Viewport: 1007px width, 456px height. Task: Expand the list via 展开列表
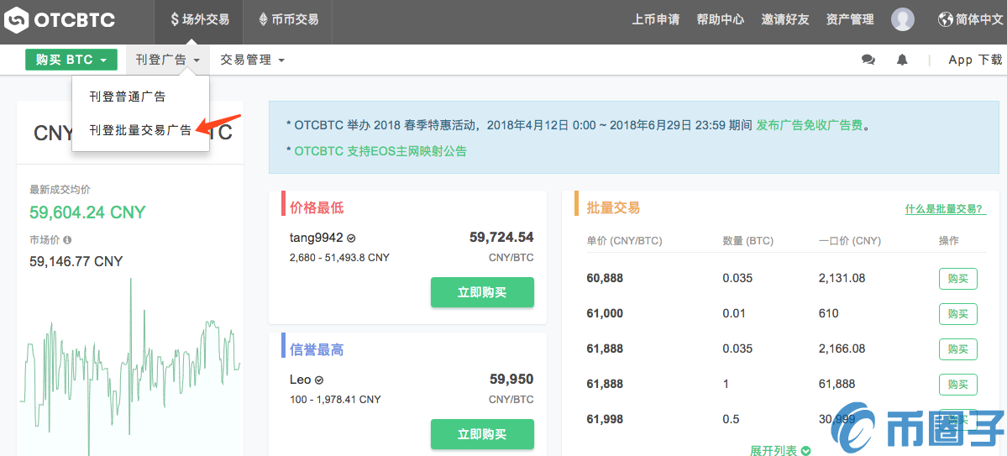coord(779,450)
